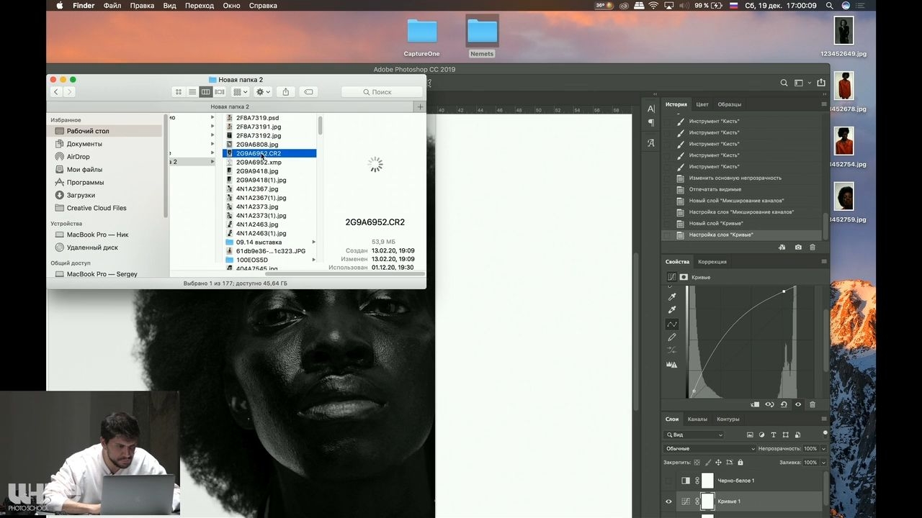Select the gray point eyedropper in Curves
The image size is (922, 518).
click(x=672, y=296)
